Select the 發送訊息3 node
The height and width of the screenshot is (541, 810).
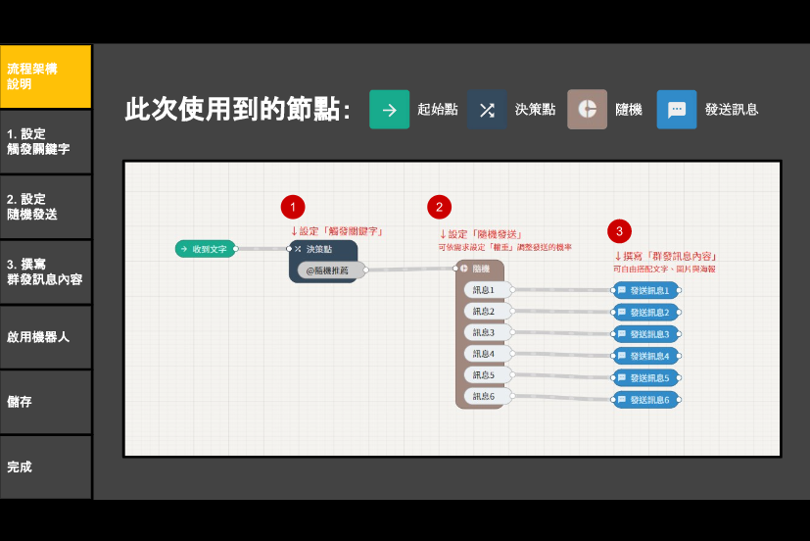pos(645,334)
